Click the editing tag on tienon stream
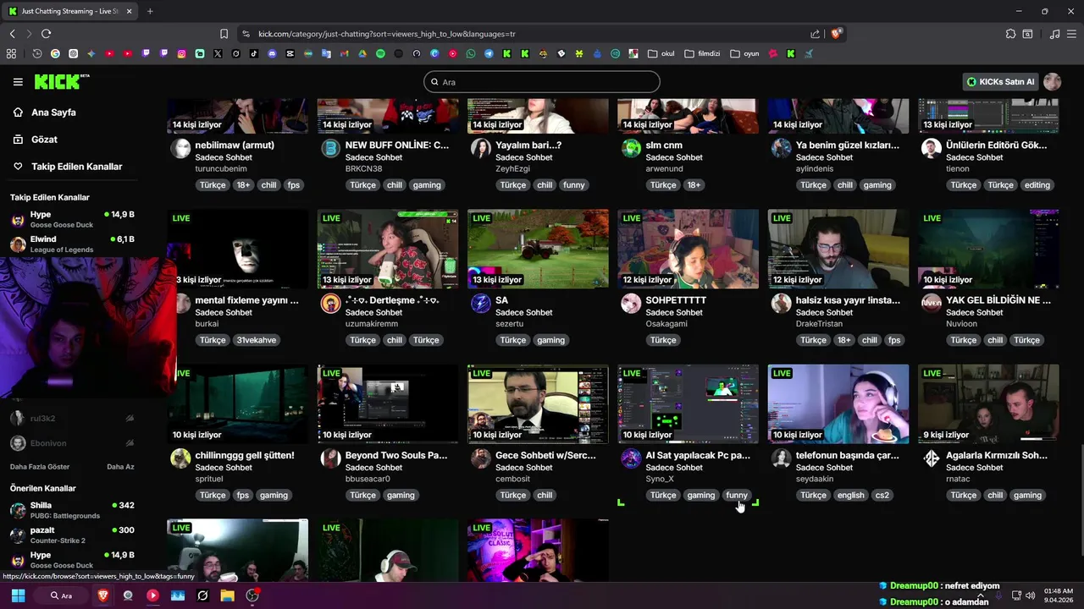This screenshot has height=609, width=1084. tap(1037, 185)
